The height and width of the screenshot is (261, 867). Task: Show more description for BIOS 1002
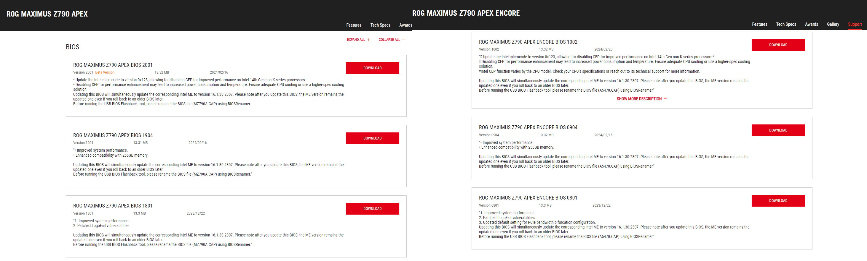pyautogui.click(x=642, y=99)
